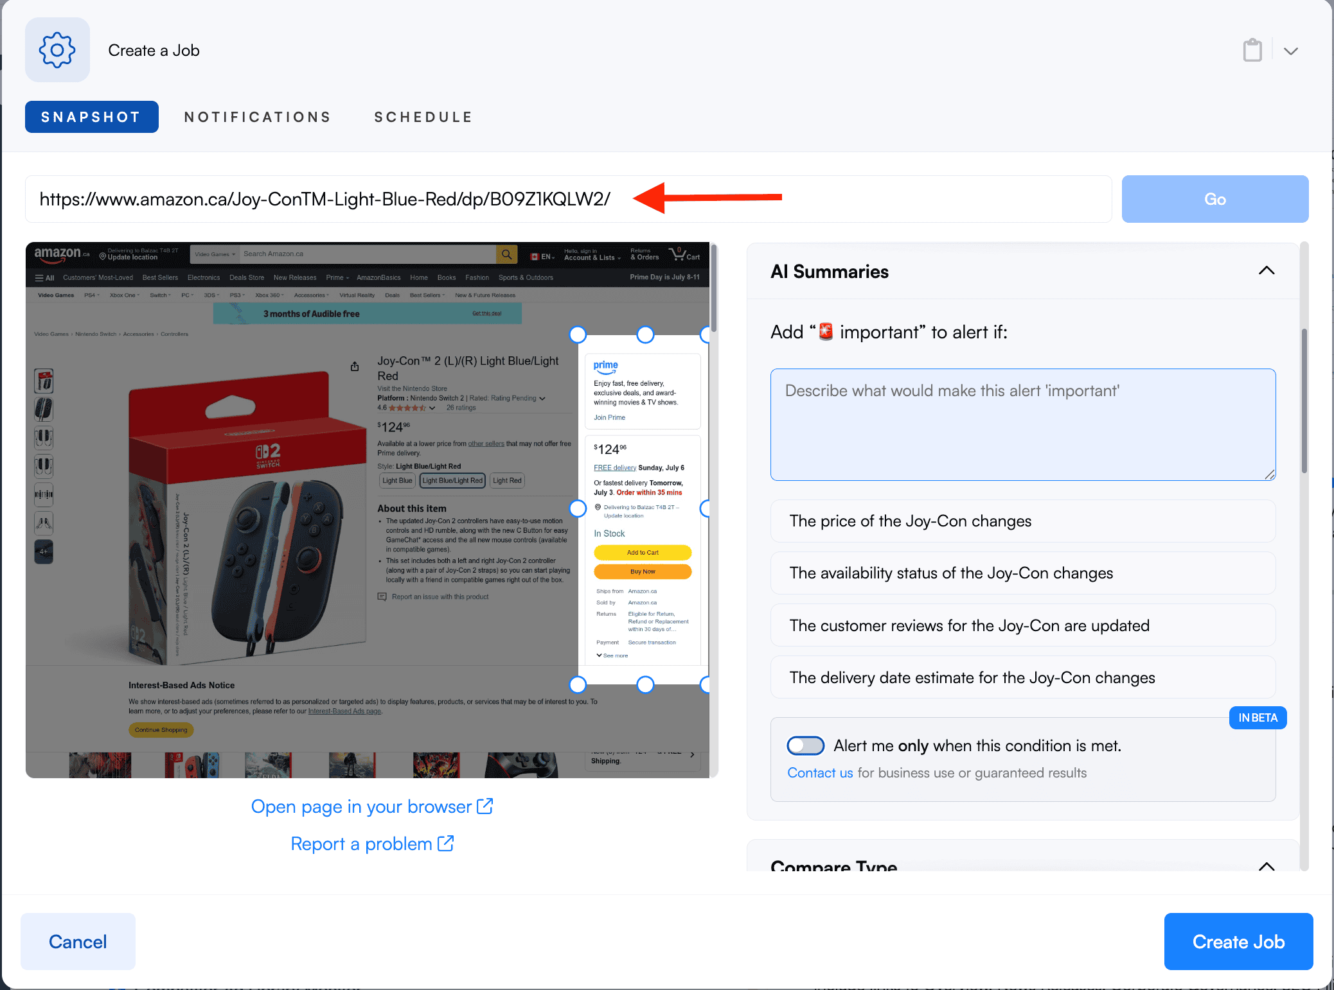Click the 'Add to Cart' button in snapshot
This screenshot has width=1334, height=990.
point(643,552)
